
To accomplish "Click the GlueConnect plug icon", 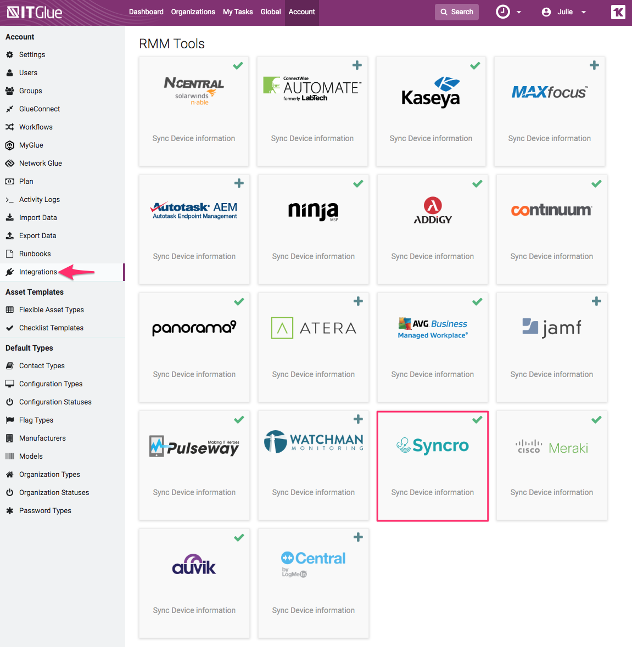I will [x=10, y=109].
